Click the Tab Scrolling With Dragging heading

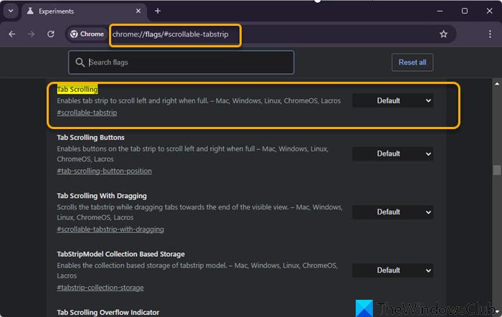pos(102,196)
